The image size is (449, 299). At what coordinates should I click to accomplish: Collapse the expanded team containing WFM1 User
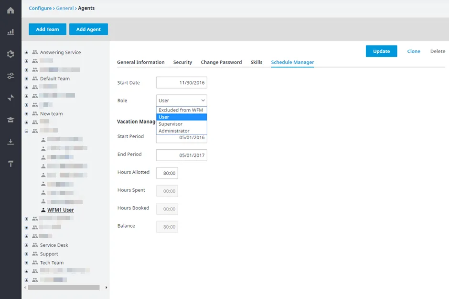pos(26,131)
